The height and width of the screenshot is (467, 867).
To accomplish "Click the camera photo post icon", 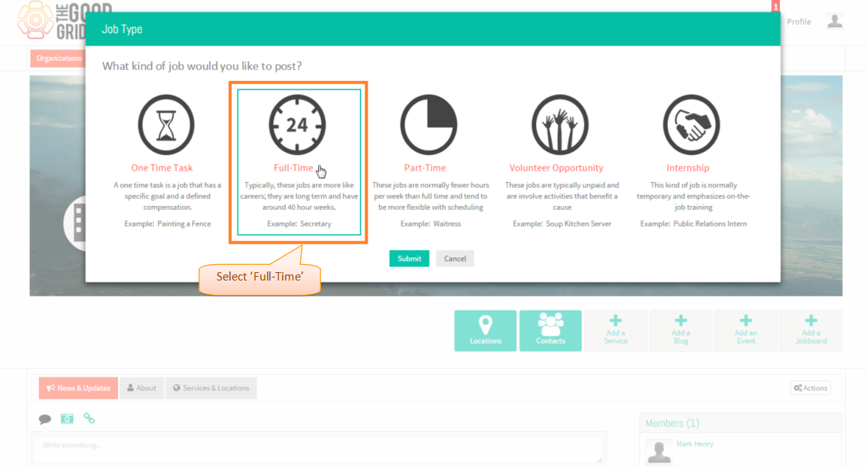I will tap(67, 418).
